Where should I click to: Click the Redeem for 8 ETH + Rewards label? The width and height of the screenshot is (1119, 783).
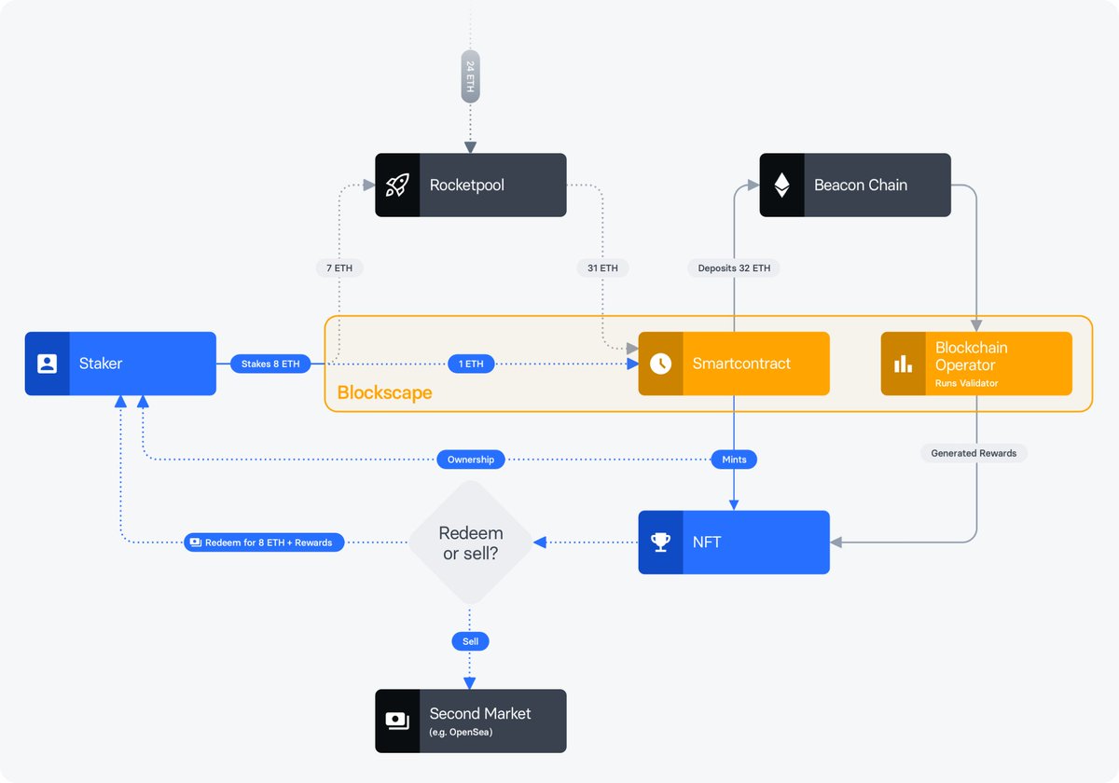(264, 542)
